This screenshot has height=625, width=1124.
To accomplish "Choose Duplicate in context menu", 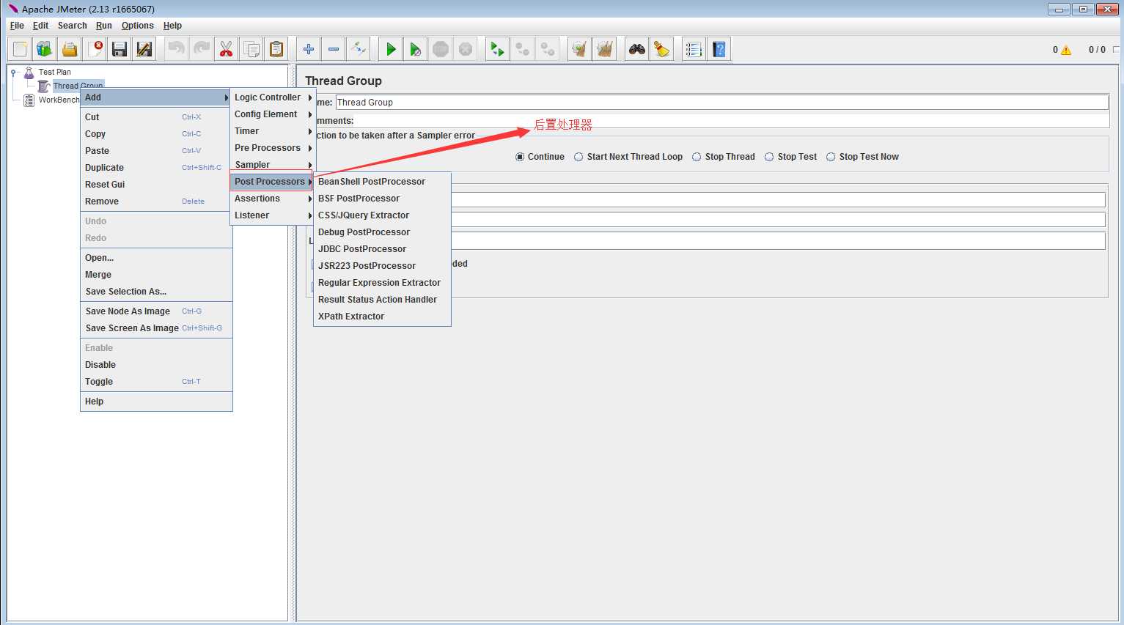I will pyautogui.click(x=155, y=168).
